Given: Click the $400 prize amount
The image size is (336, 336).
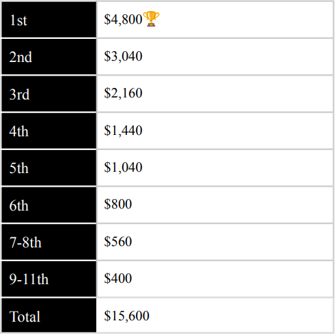Looking at the screenshot, I should [118, 278].
